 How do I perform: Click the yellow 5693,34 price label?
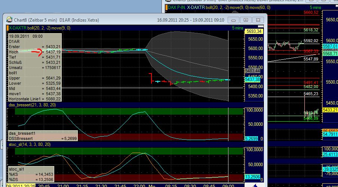[254, 31]
